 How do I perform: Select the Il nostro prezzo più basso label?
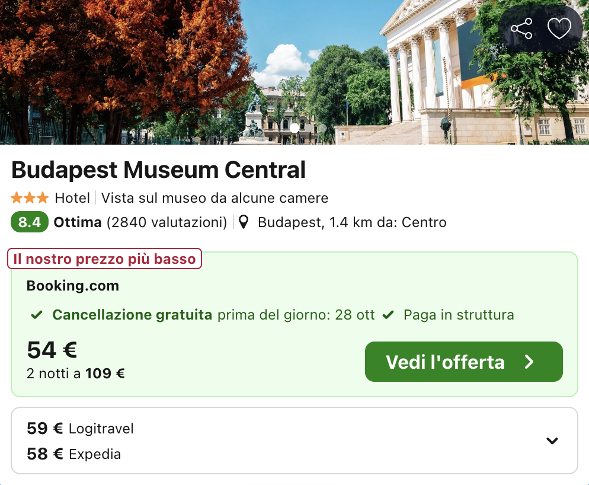pos(104,259)
